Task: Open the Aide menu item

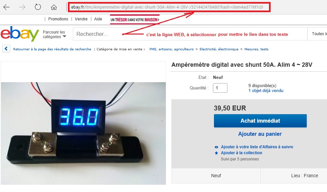Action: point(98,19)
